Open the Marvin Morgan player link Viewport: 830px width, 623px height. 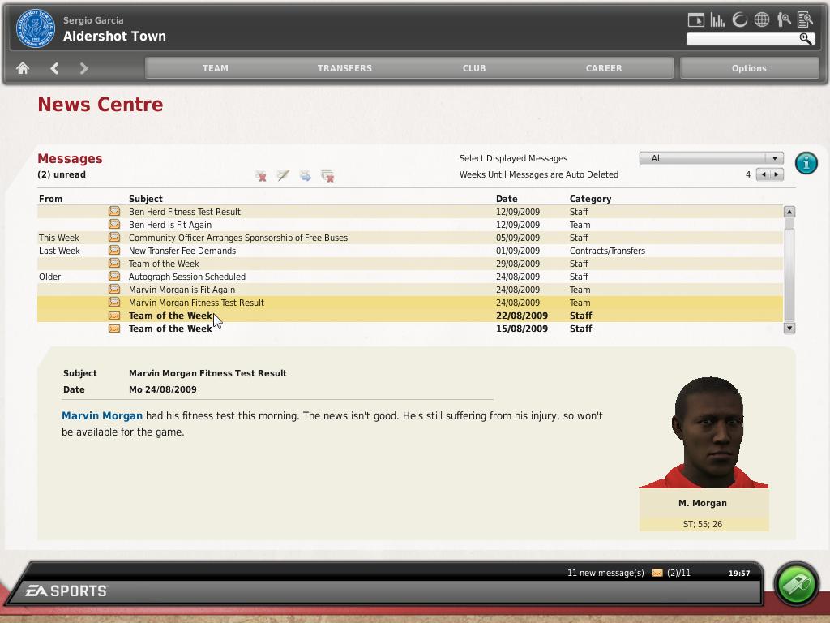pos(102,415)
